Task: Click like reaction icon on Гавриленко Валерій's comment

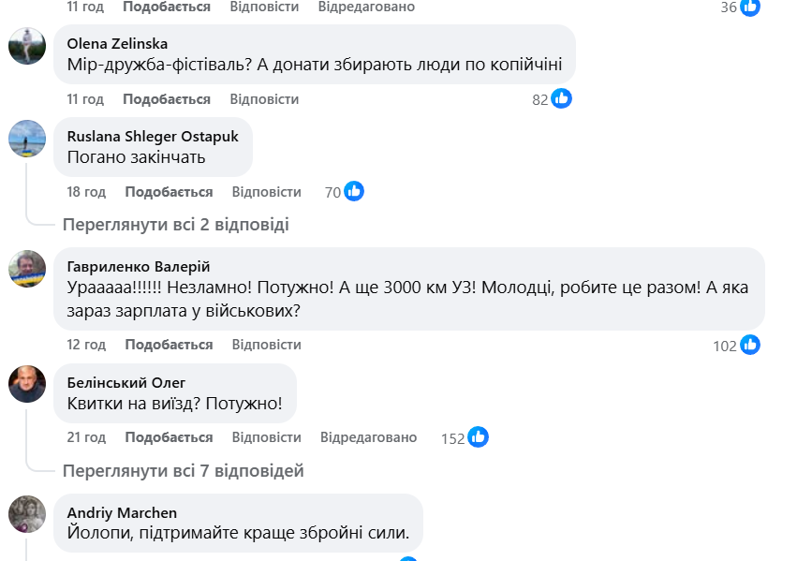Action: coord(750,345)
